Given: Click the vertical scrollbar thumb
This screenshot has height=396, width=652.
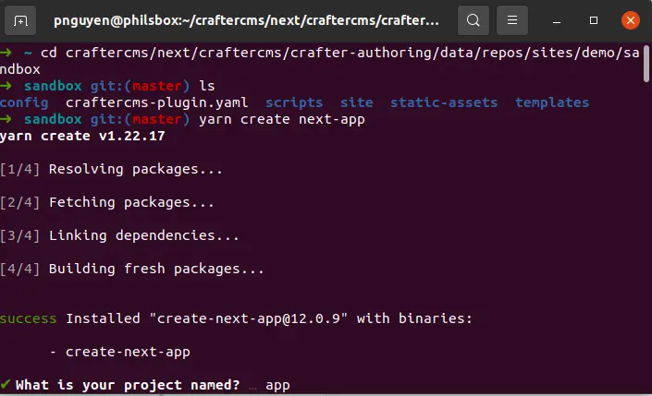Looking at the screenshot, I should [646, 65].
